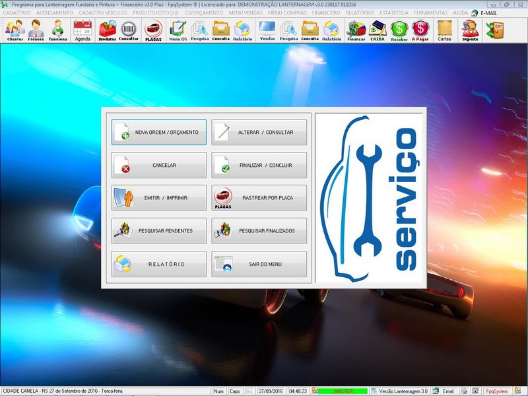Image resolution: width=528 pixels, height=396 pixels.
Task: Open the CAIXA toolbar icon
Action: [x=378, y=30]
